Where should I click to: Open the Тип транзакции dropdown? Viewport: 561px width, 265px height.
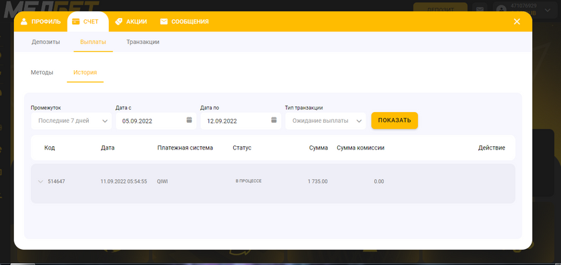tap(326, 121)
